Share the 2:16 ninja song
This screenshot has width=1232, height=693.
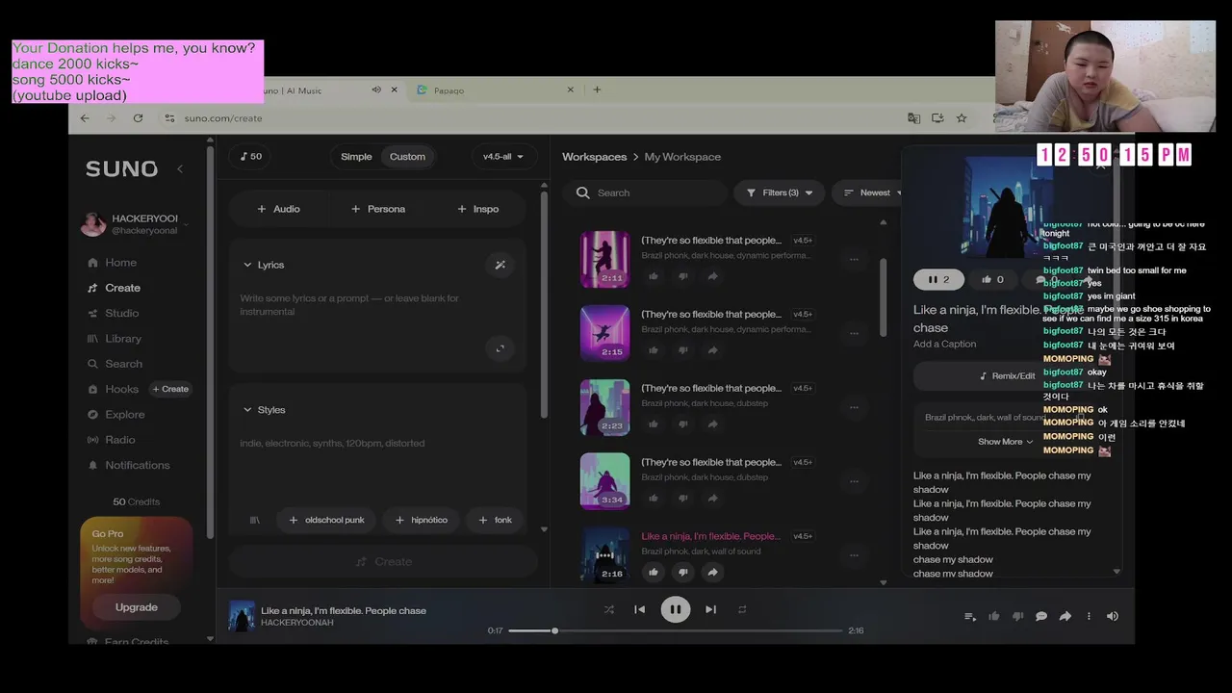point(712,572)
